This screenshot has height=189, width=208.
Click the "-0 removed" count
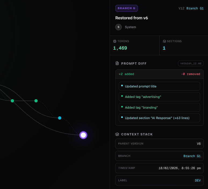click(191, 74)
